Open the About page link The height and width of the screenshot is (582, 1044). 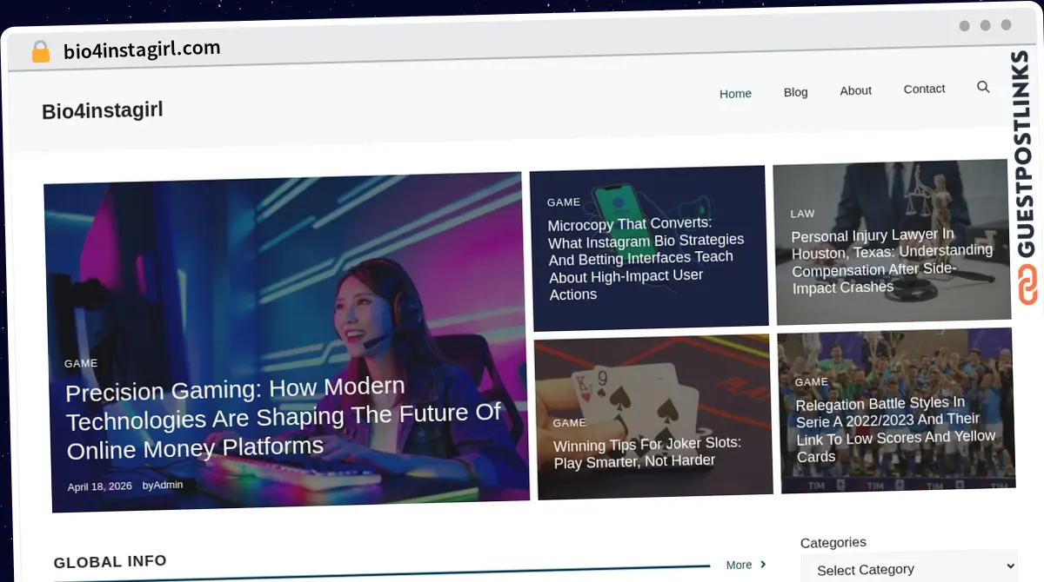pos(855,90)
